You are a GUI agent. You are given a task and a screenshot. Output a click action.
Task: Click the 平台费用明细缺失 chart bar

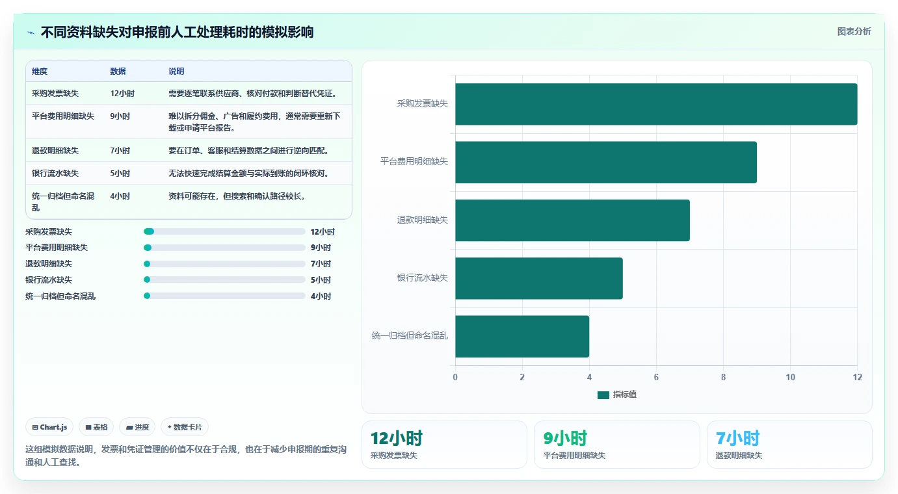pos(606,162)
